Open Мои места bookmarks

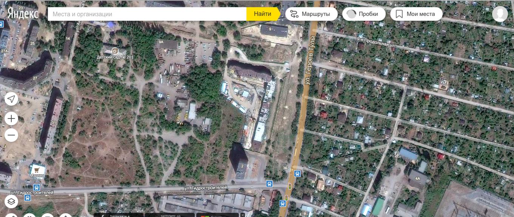click(416, 14)
